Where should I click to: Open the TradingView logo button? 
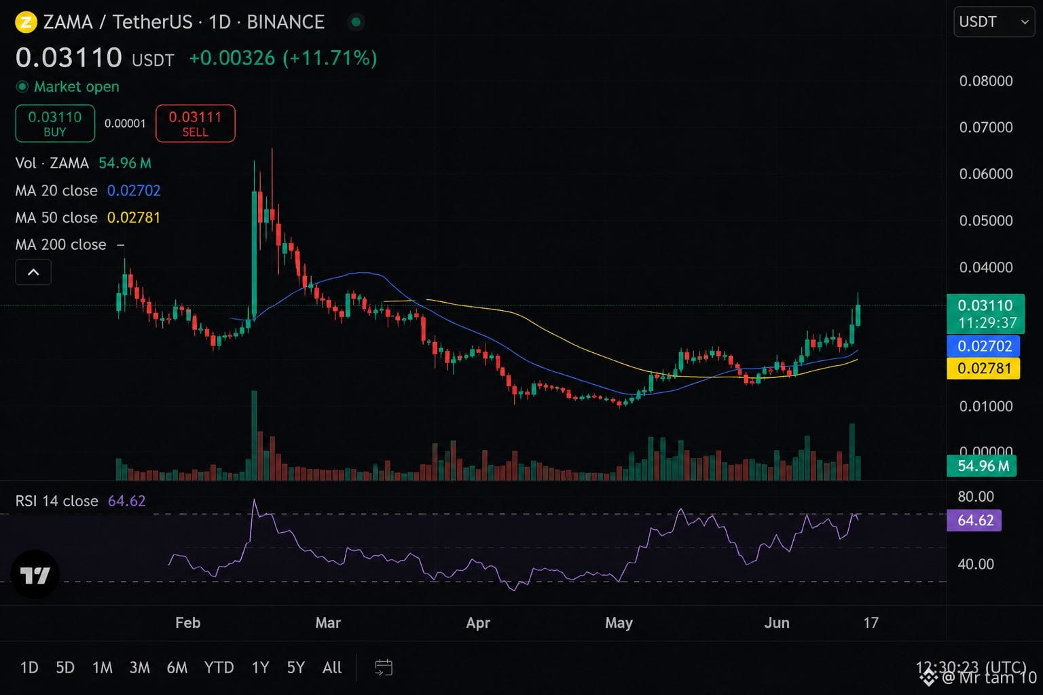pos(34,574)
